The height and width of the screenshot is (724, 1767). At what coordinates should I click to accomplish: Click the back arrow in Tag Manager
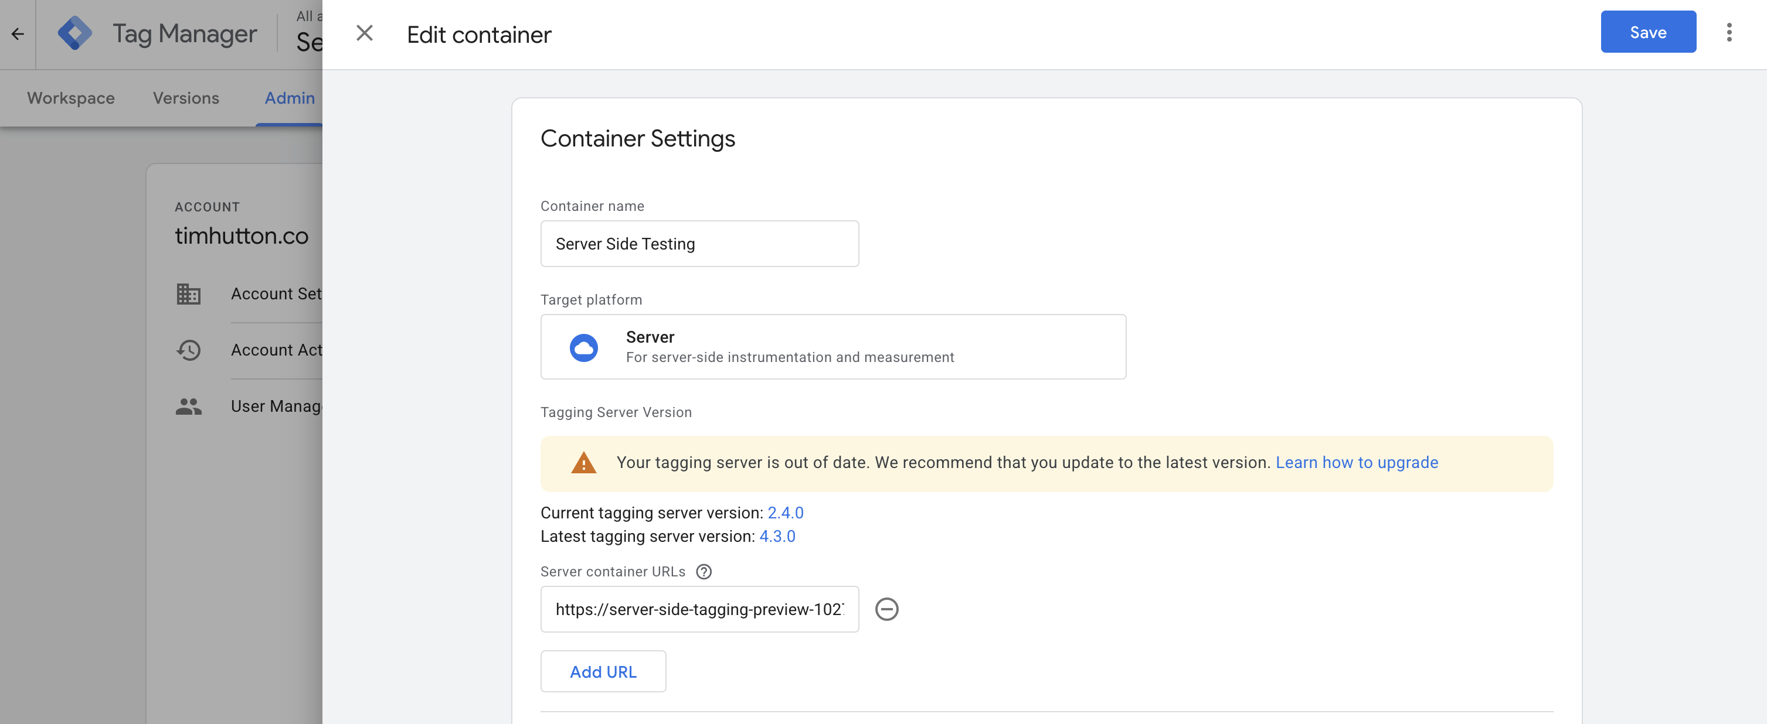18,33
